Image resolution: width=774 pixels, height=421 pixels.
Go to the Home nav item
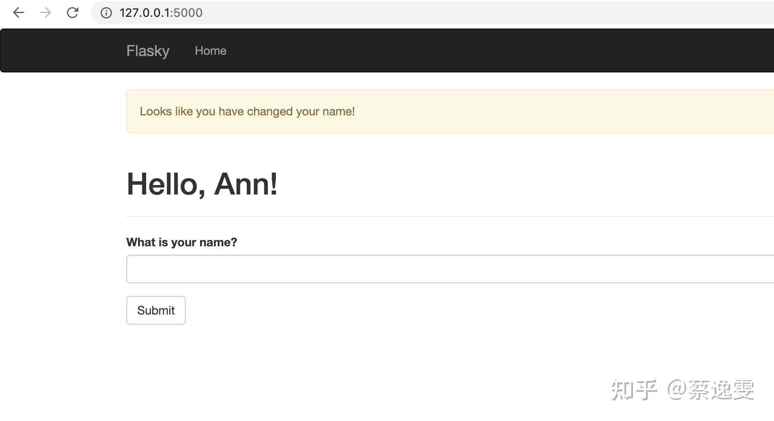(x=211, y=51)
